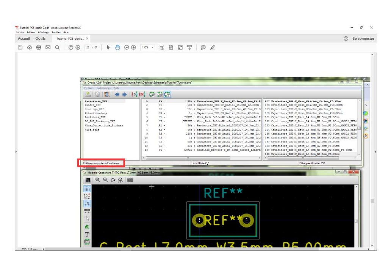The height and width of the screenshot is (274, 388).
Task: Click the Print icon in Acrobat toolbar
Action: point(38,47)
